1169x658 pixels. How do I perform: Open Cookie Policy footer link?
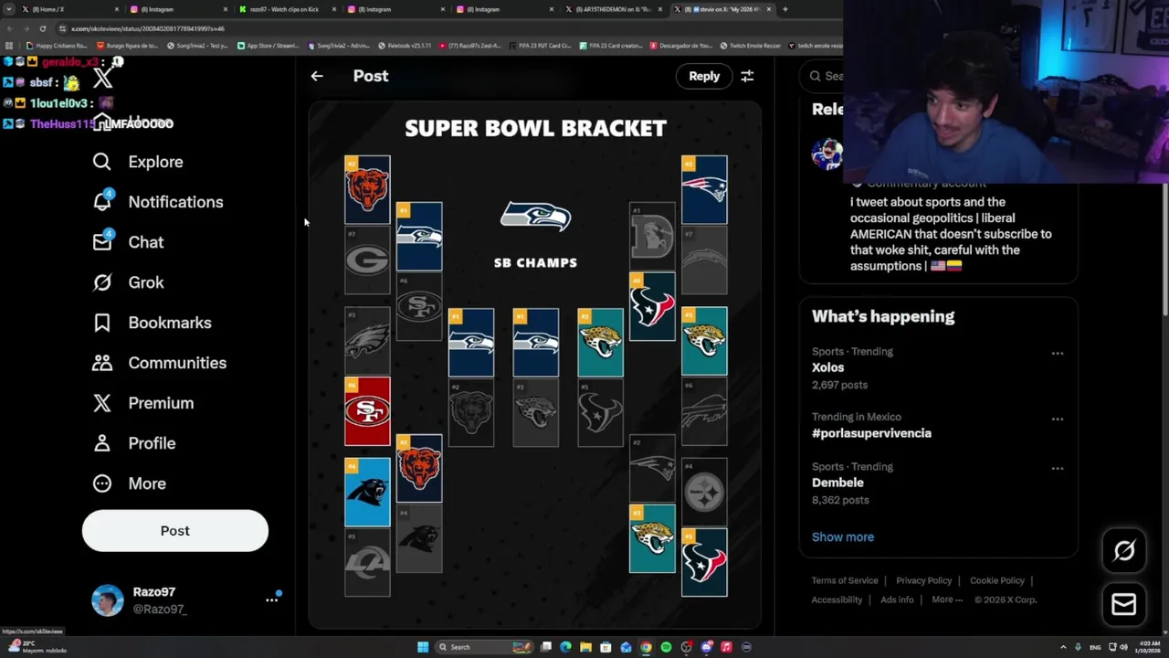(997, 580)
